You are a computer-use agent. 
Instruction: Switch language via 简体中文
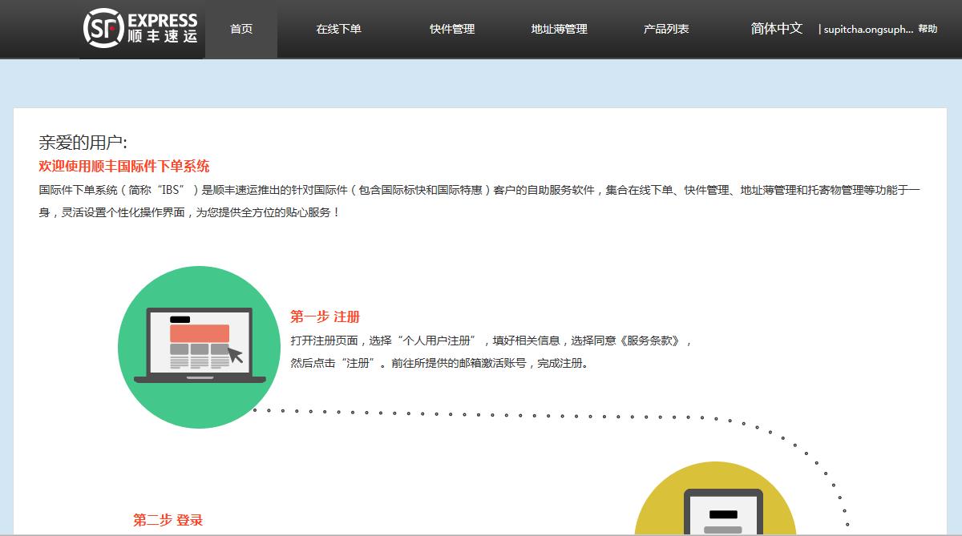[x=777, y=28]
